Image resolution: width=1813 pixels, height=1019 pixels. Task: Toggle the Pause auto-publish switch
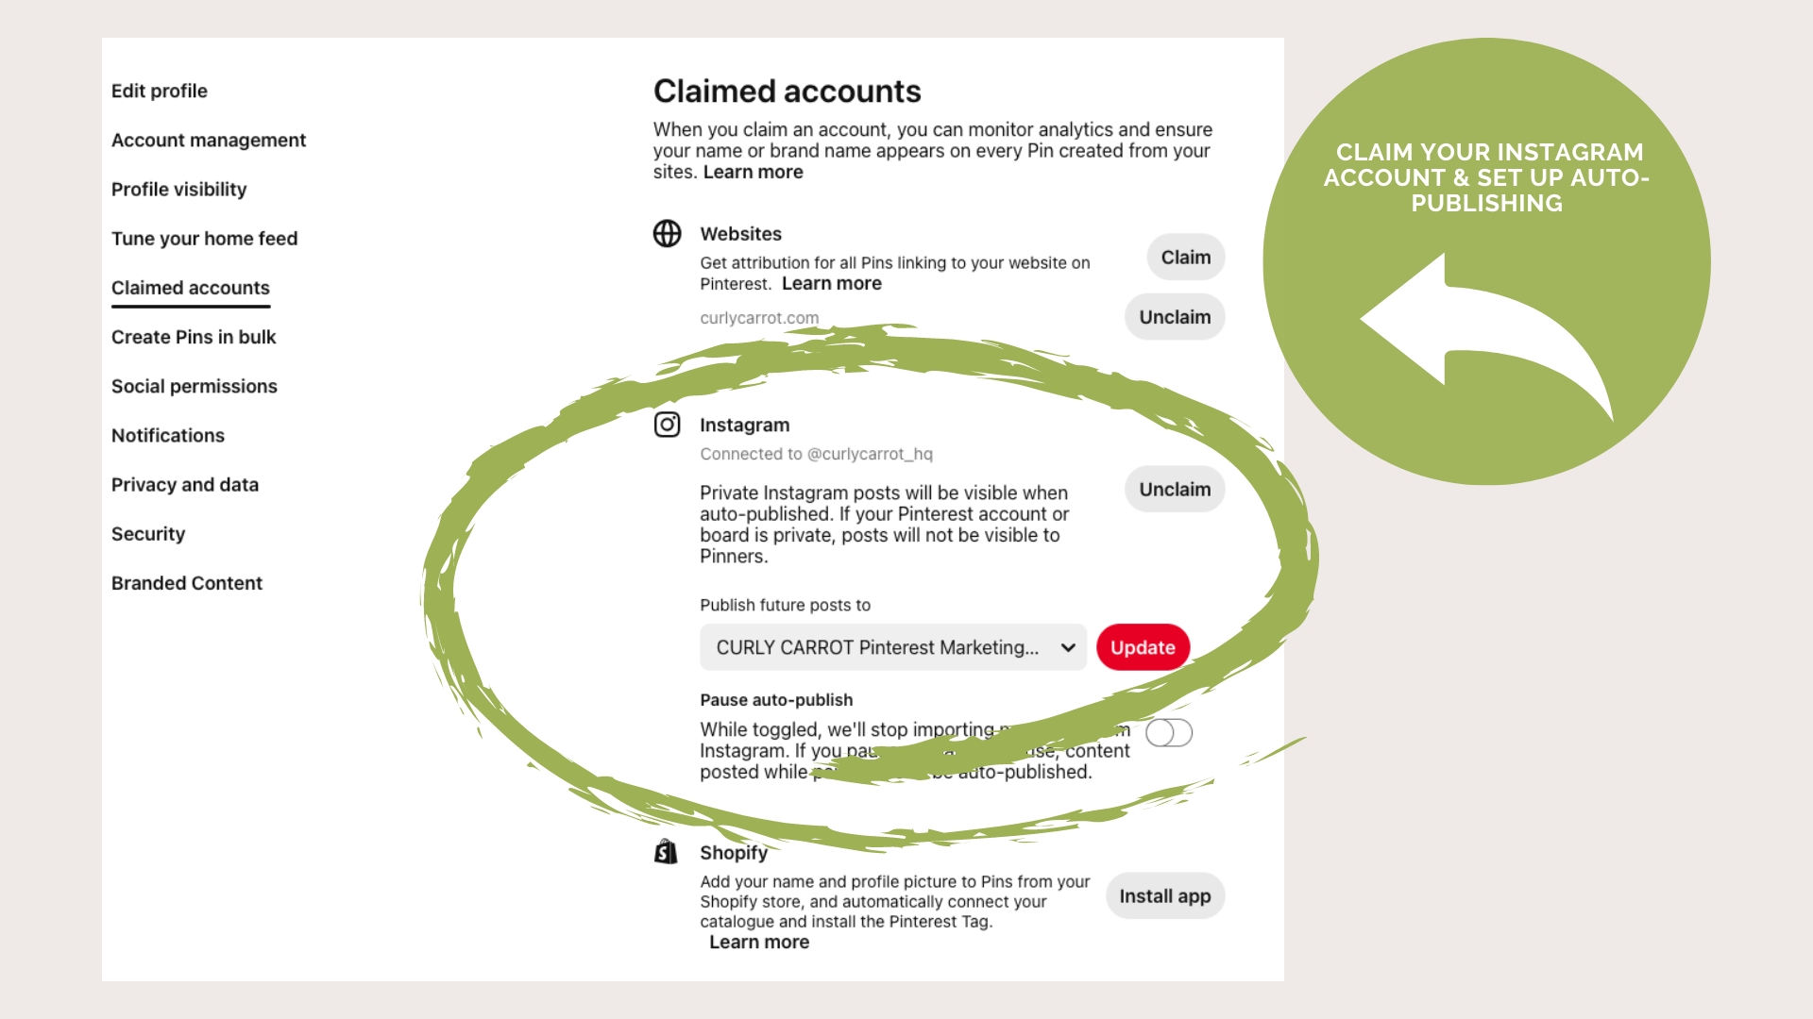(x=1167, y=733)
